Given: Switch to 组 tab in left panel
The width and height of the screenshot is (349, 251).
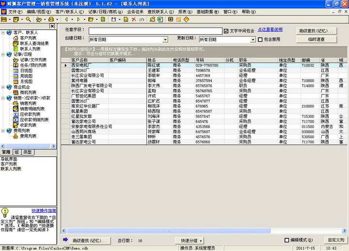Looking at the screenshot, I should (x=16, y=152).
